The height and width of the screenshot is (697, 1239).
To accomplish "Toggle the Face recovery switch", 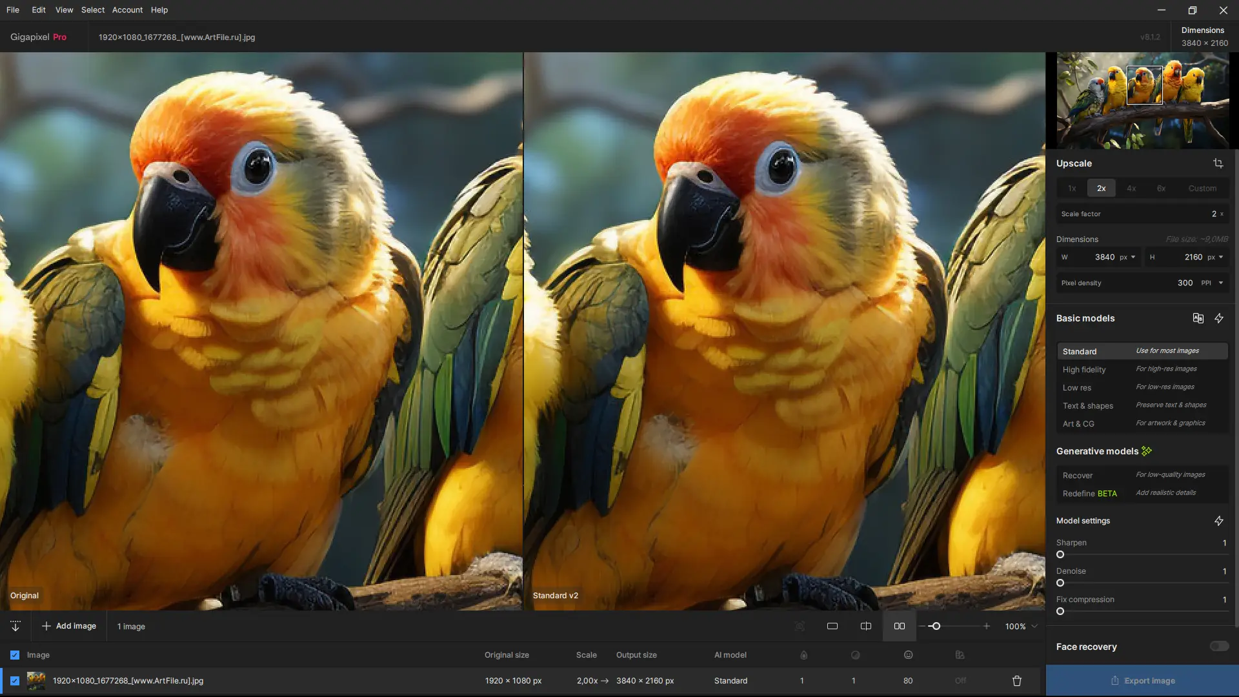I will [1219, 646].
